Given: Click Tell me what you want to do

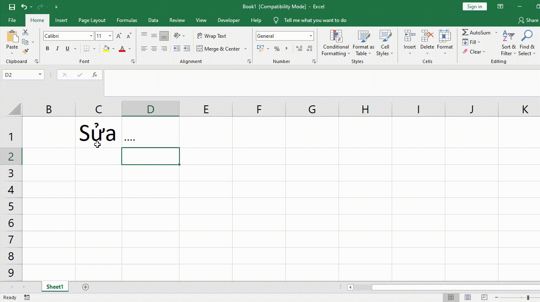Looking at the screenshot, I should [315, 20].
